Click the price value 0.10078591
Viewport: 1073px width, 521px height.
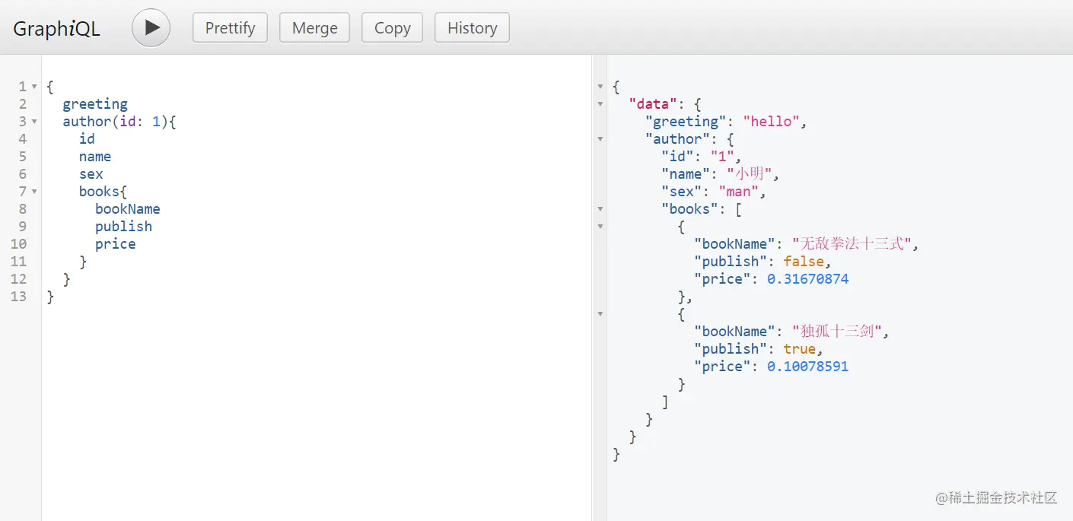click(x=807, y=367)
